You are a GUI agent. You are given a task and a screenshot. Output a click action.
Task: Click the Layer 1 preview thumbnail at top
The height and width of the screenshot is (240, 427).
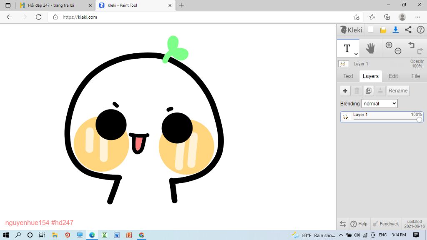[344, 64]
